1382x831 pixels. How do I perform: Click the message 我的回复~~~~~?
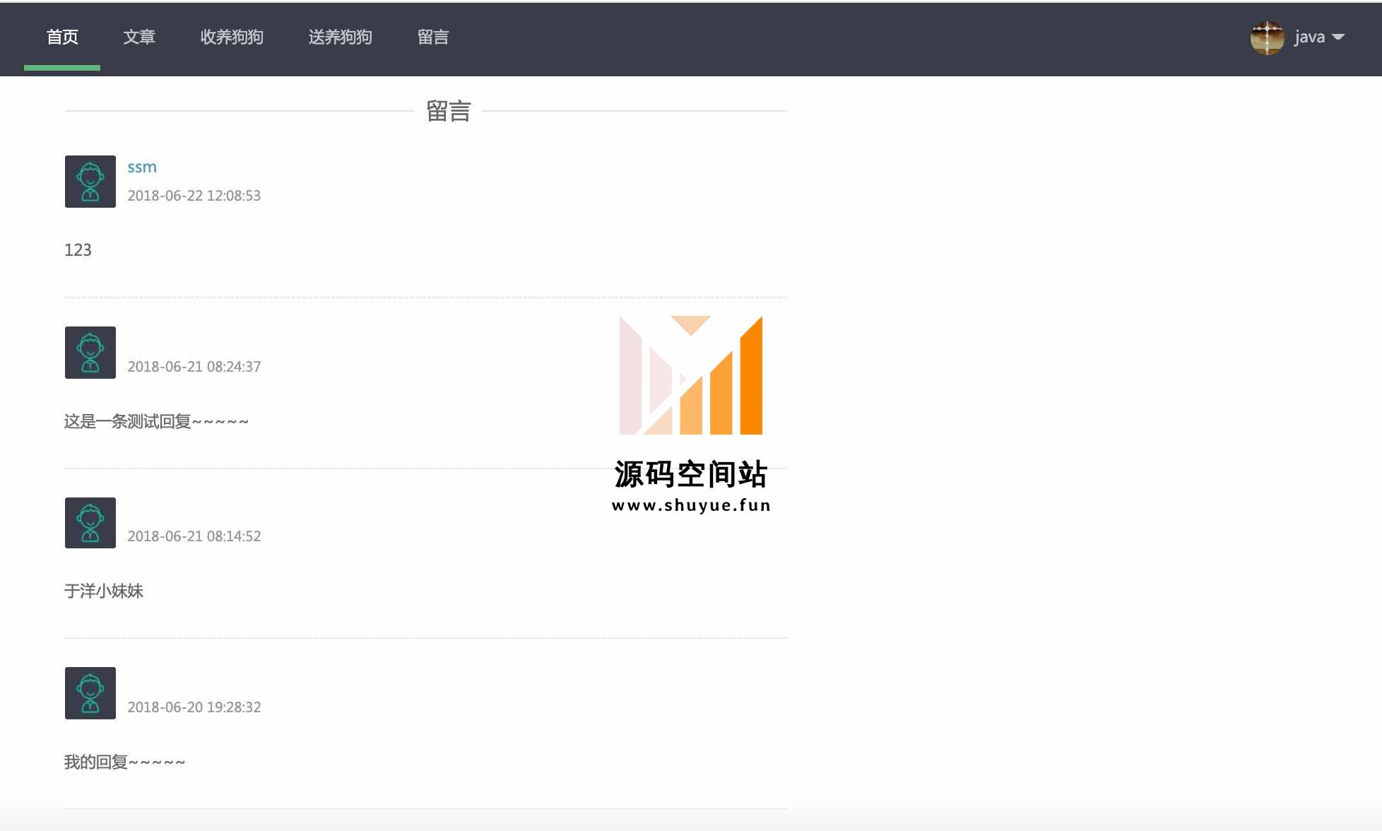point(124,762)
